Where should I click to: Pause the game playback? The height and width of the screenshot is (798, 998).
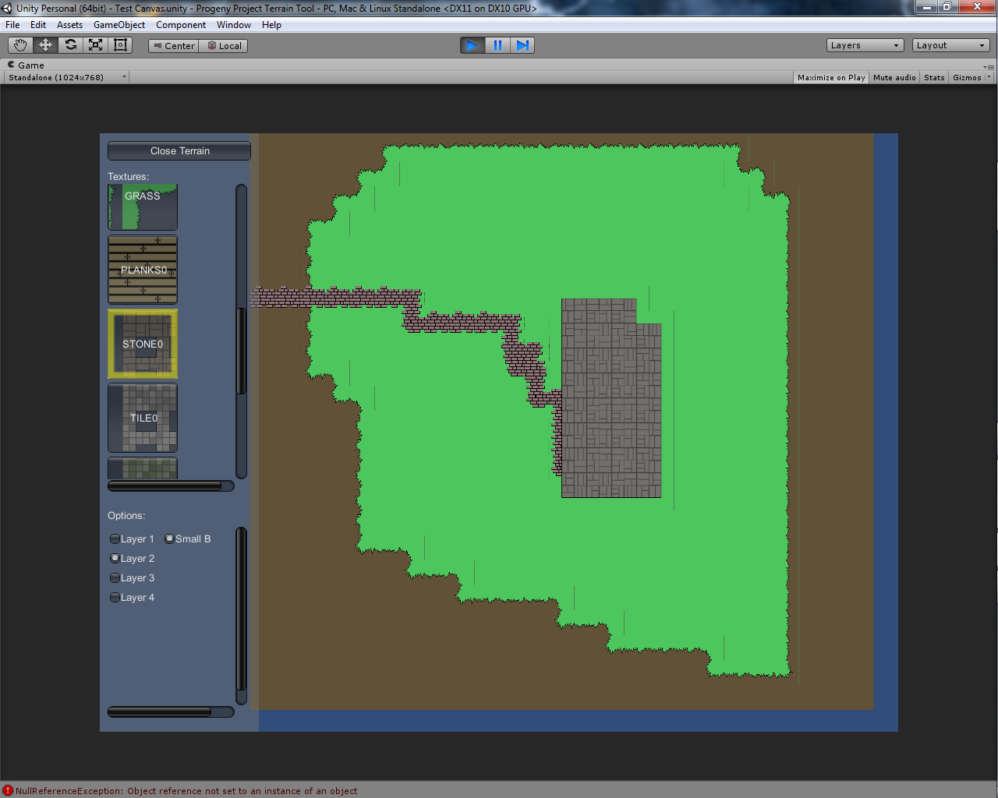click(x=497, y=45)
